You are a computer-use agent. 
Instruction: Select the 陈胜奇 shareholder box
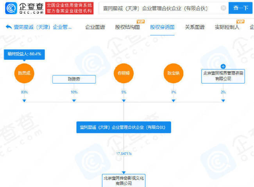pyautogui.click(x=74, y=79)
